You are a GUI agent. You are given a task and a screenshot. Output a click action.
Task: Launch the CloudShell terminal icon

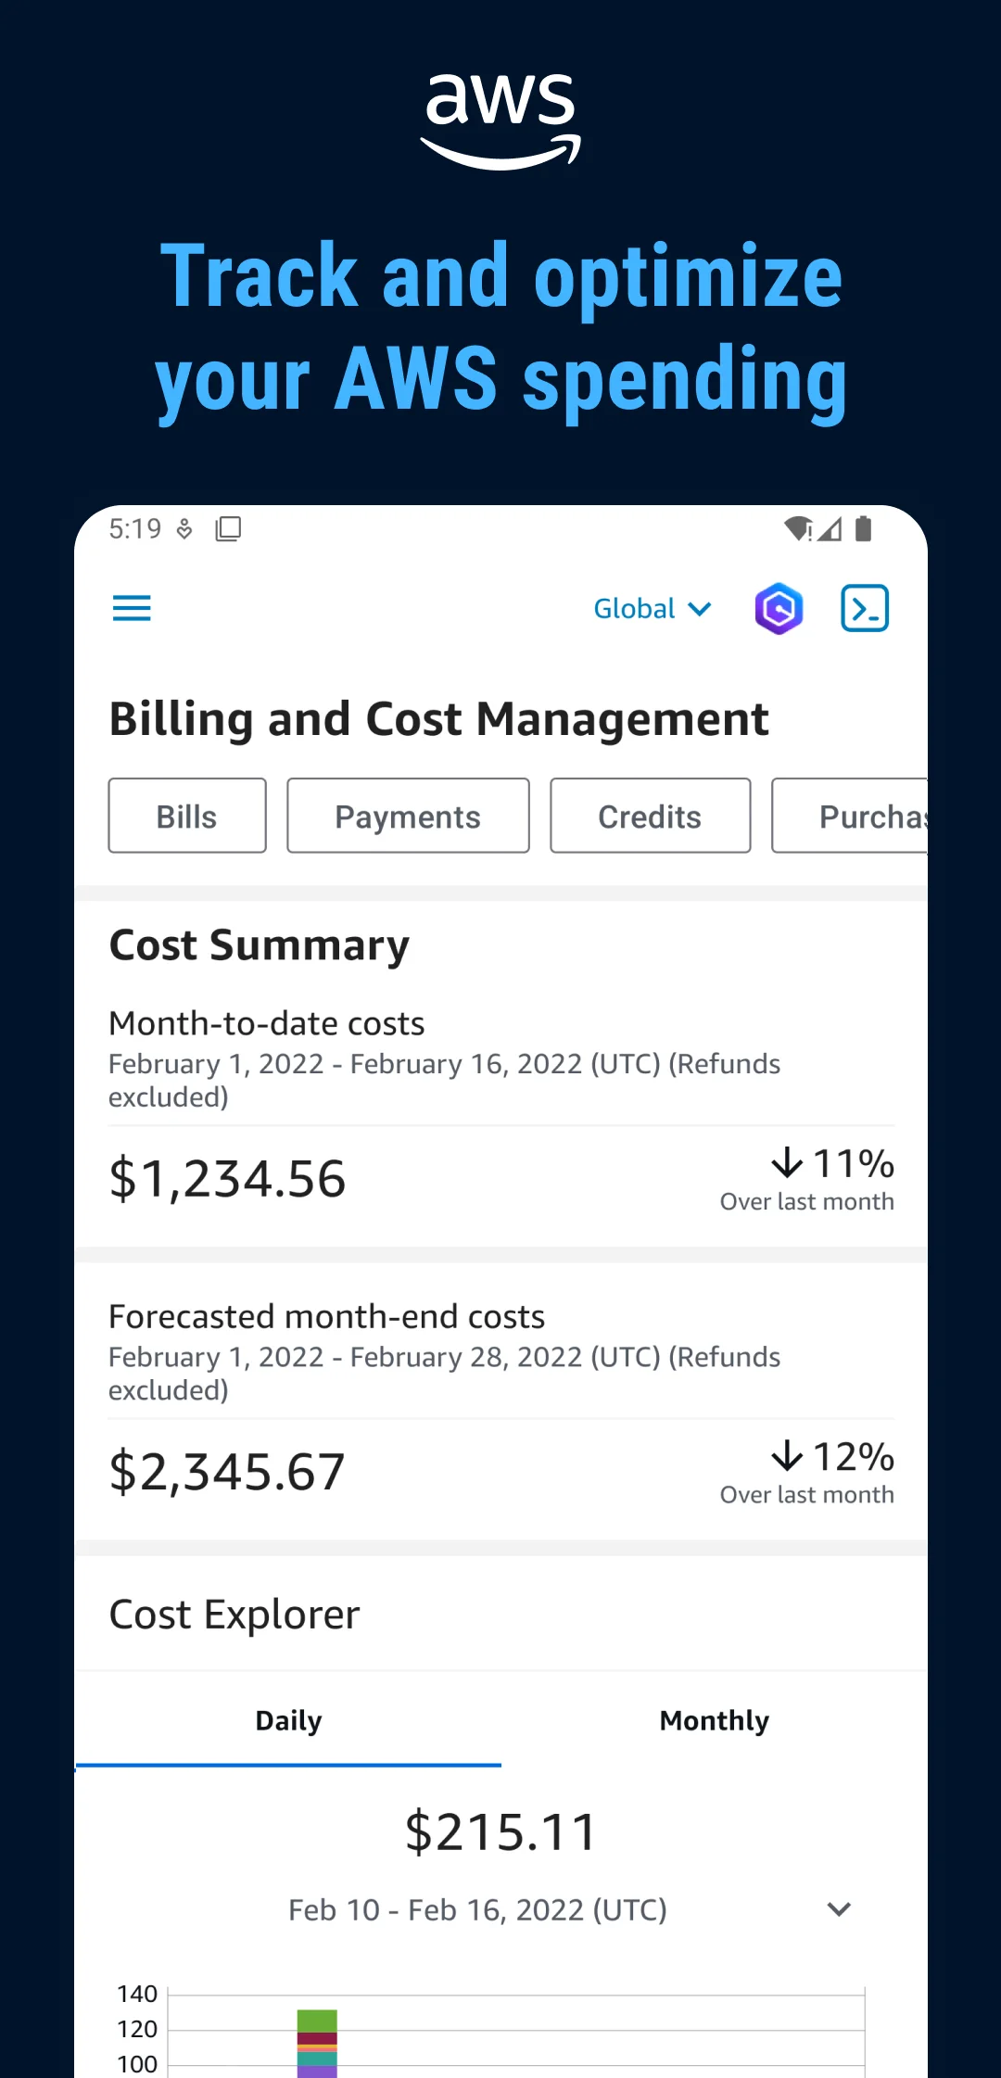pyautogui.click(x=865, y=609)
